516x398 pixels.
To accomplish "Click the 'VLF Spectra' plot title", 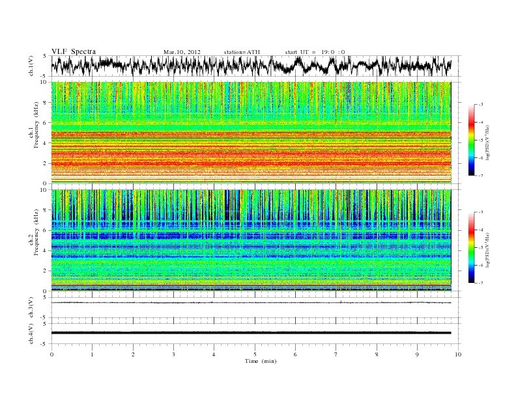I will tap(74, 51).
